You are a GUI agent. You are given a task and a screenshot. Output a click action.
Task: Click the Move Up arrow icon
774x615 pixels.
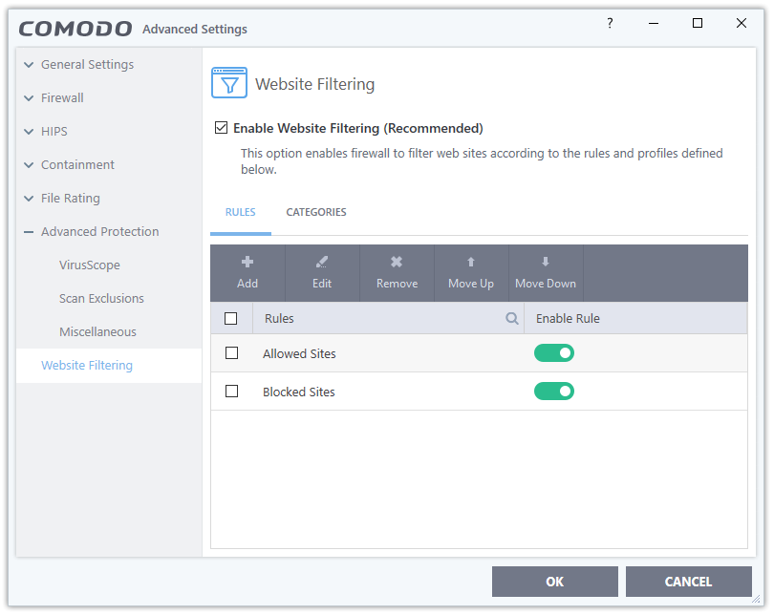point(471,263)
